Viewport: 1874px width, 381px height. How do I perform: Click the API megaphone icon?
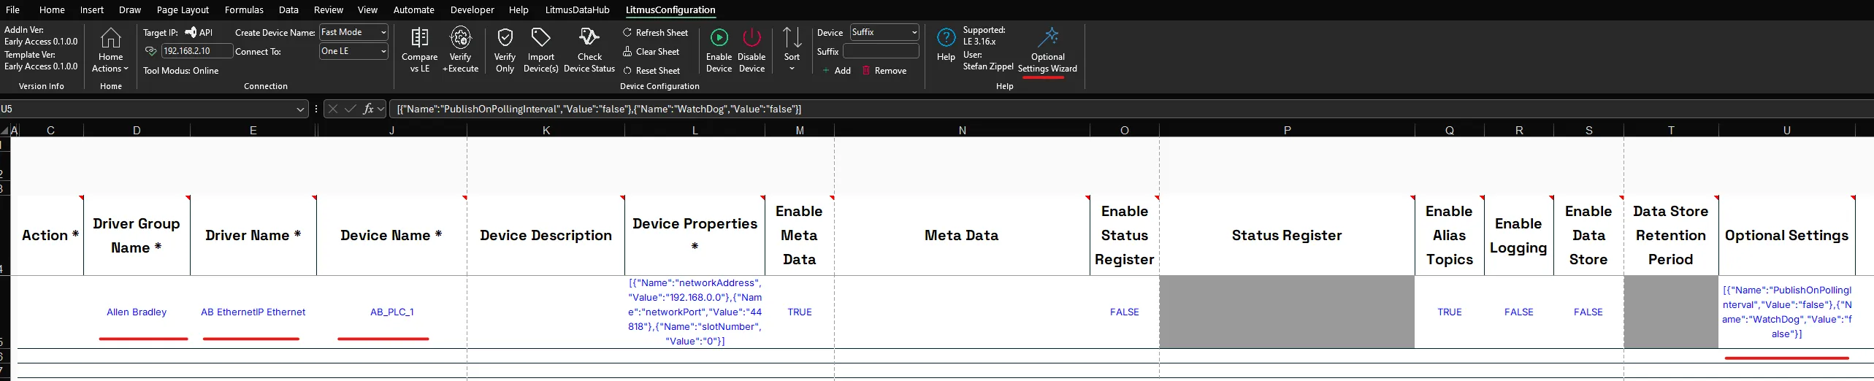[x=191, y=32]
